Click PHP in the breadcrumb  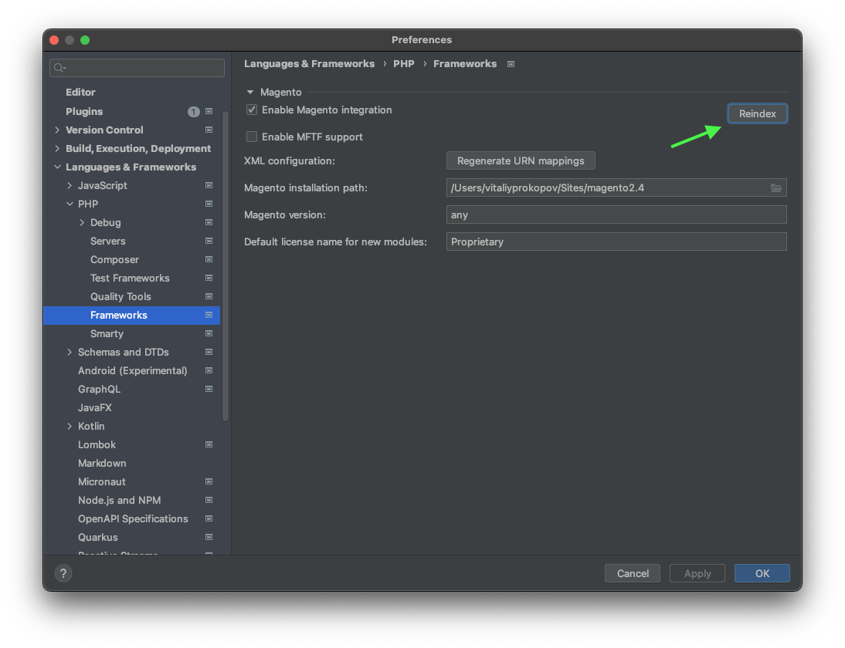click(404, 63)
